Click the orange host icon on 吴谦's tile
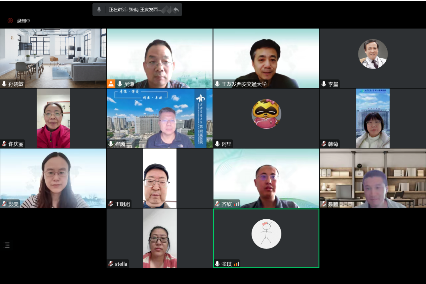 (111, 84)
